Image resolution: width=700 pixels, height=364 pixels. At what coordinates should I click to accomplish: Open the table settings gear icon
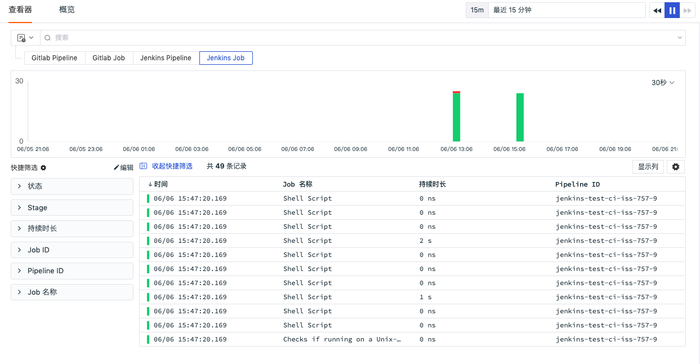tap(676, 167)
